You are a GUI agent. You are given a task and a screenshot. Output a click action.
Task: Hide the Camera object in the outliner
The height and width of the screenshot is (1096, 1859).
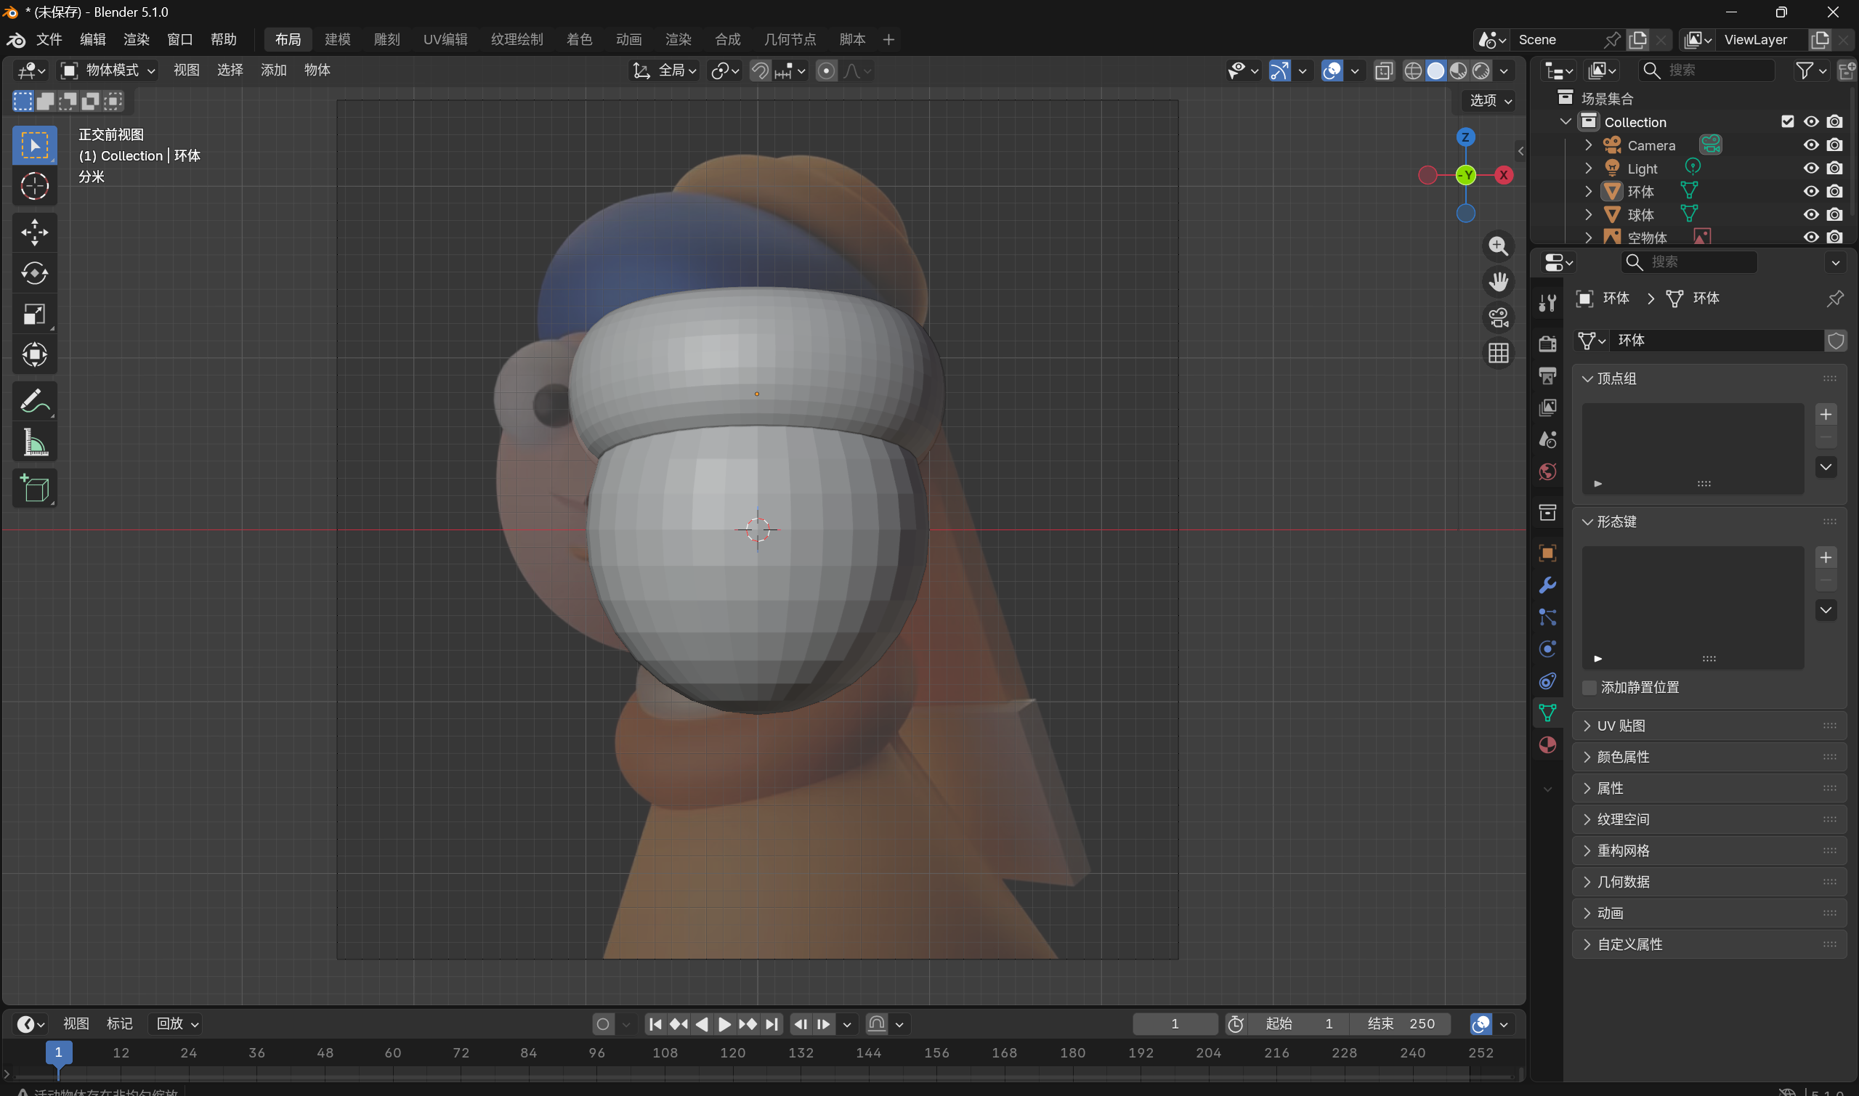tap(1810, 145)
